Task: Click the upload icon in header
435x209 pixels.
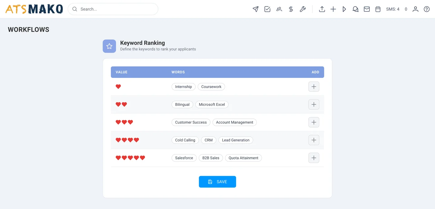Action: pos(322,9)
